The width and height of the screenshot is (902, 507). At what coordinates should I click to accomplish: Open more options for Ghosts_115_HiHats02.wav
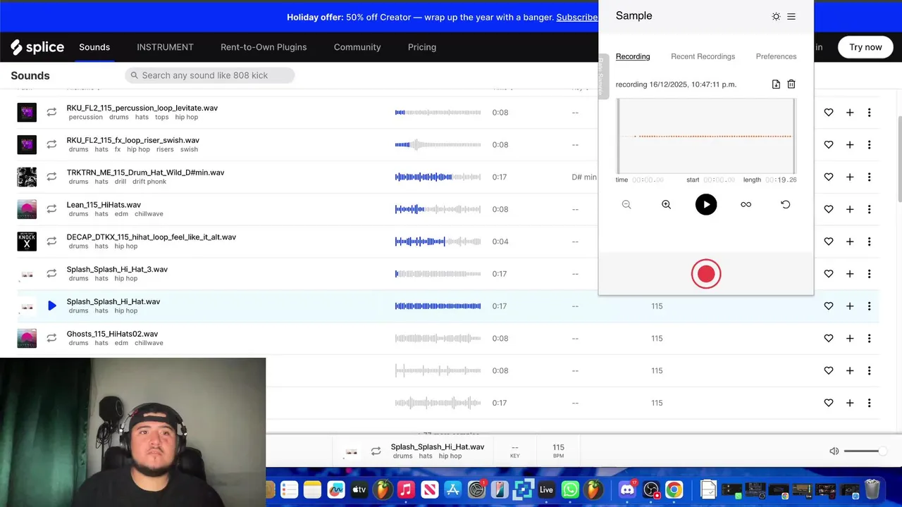tap(870, 338)
